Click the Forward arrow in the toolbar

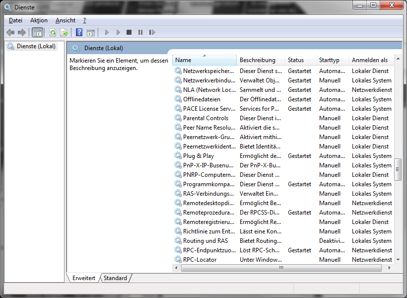point(21,32)
